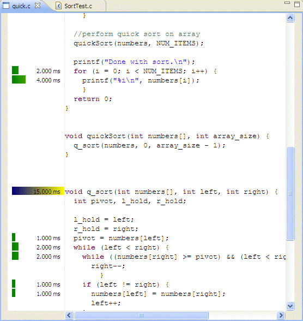Click the horizontal scrollbar right arrow
The height and width of the screenshot is (321, 303).
[x=281, y=316]
